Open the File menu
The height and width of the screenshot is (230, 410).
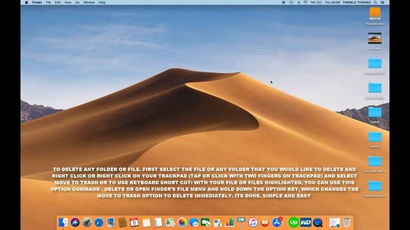(x=49, y=3)
